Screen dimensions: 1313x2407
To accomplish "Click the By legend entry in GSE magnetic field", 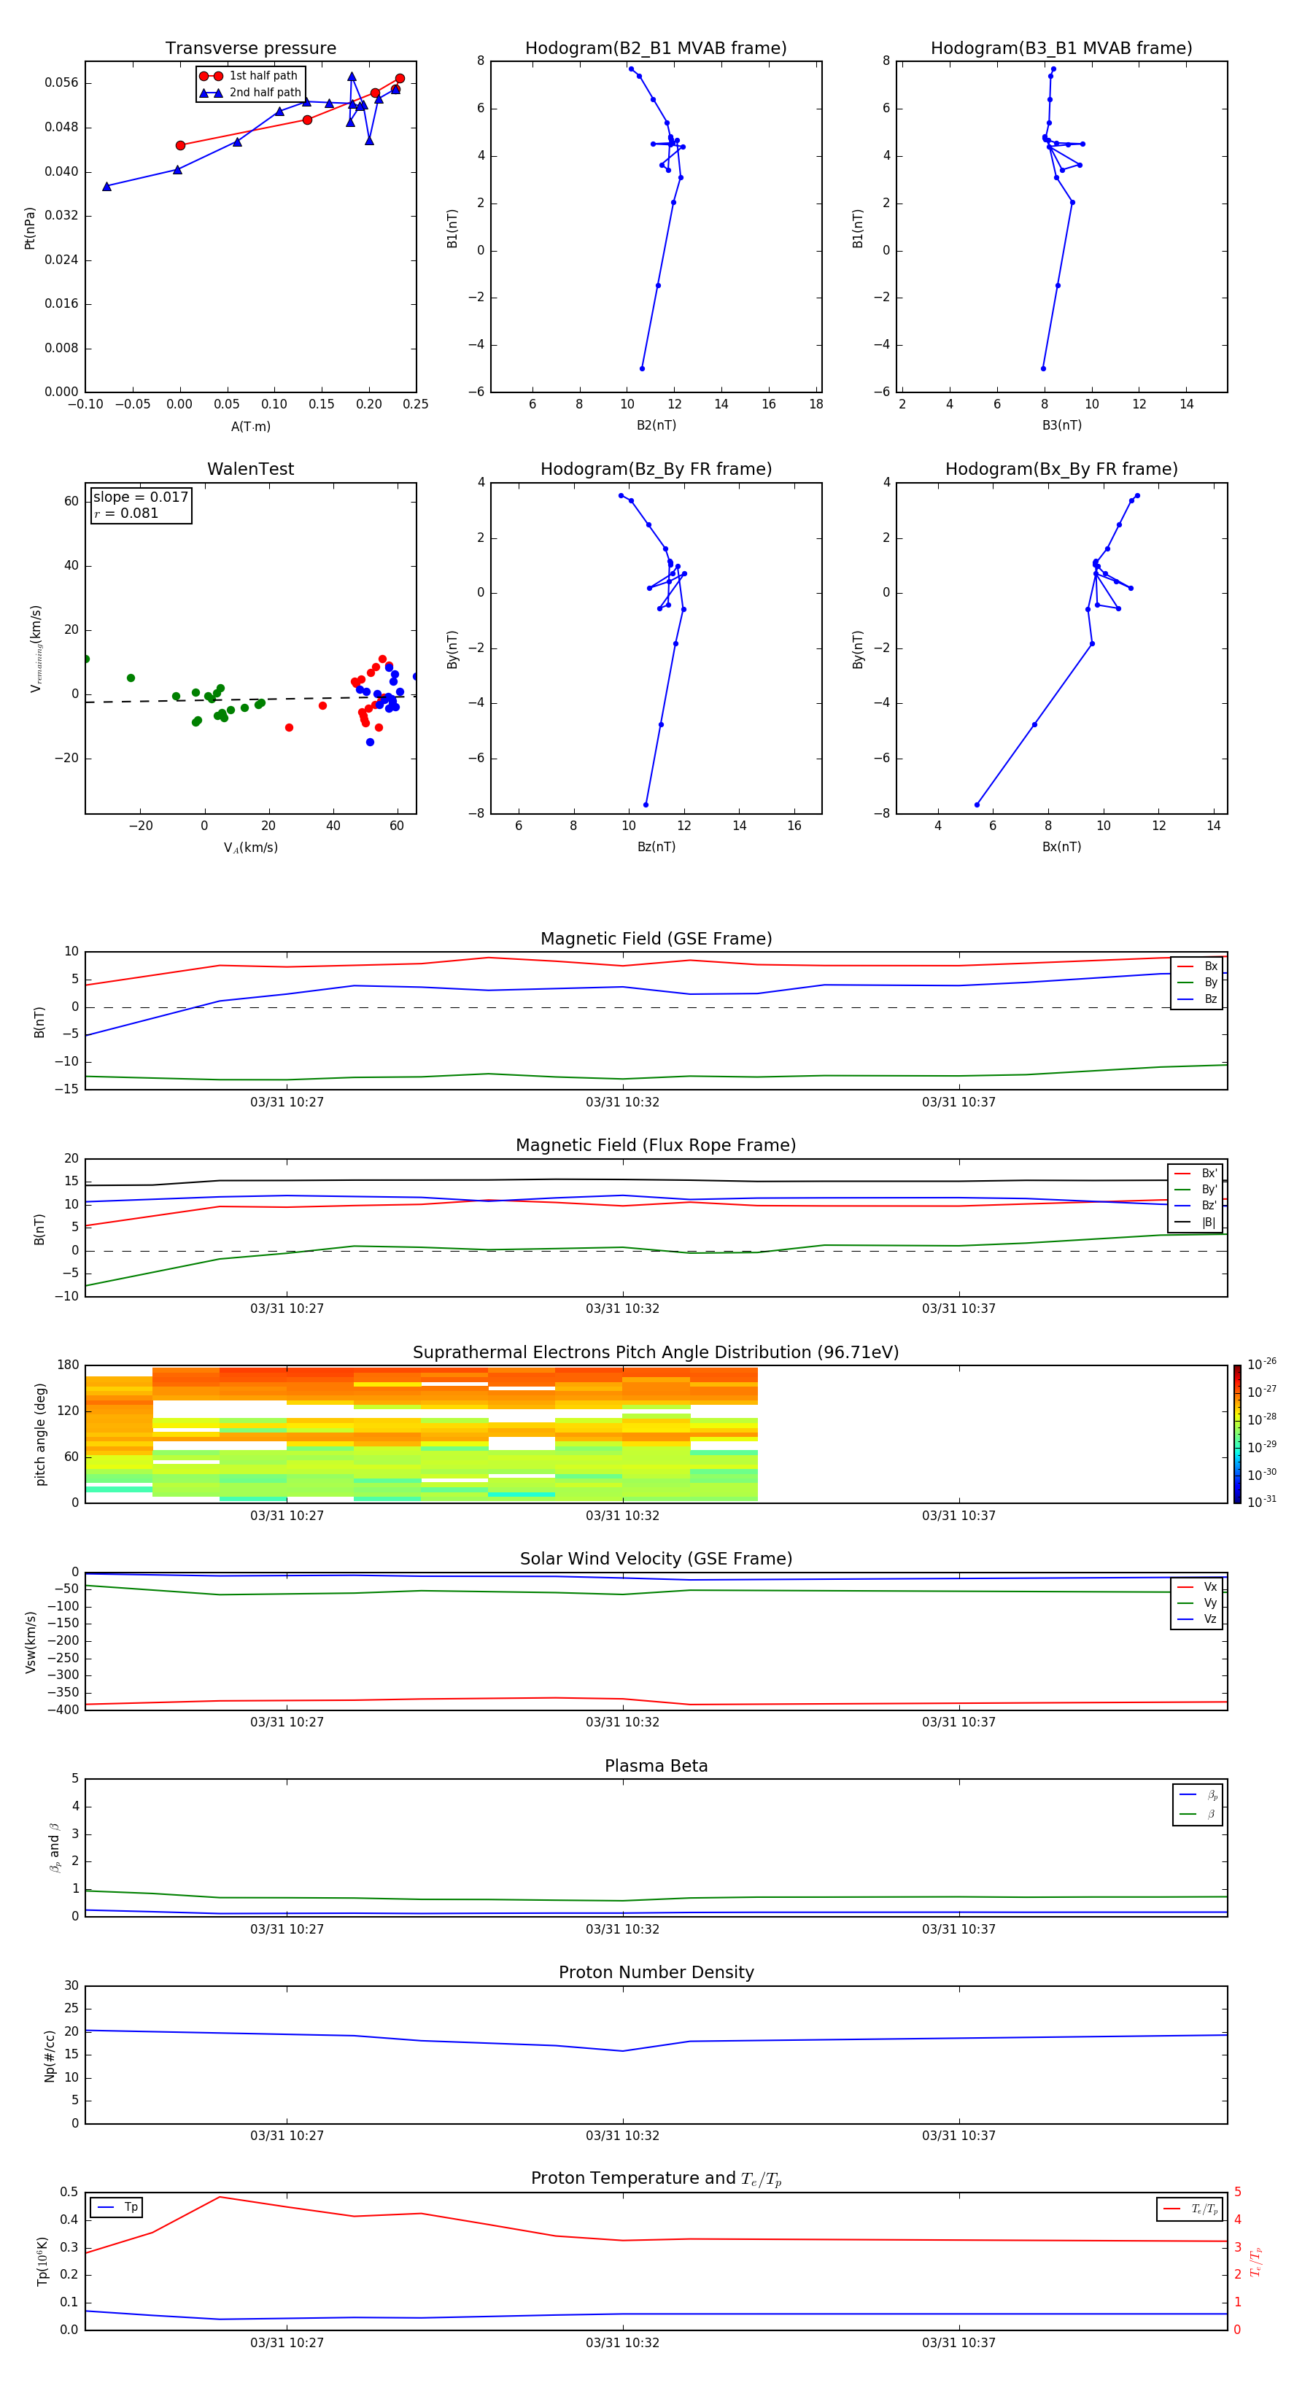I will [x=1197, y=982].
